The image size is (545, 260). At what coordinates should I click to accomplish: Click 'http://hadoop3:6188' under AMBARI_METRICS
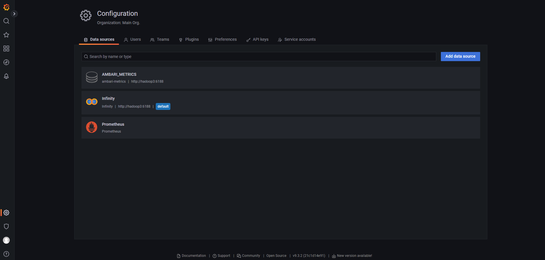coord(147,82)
